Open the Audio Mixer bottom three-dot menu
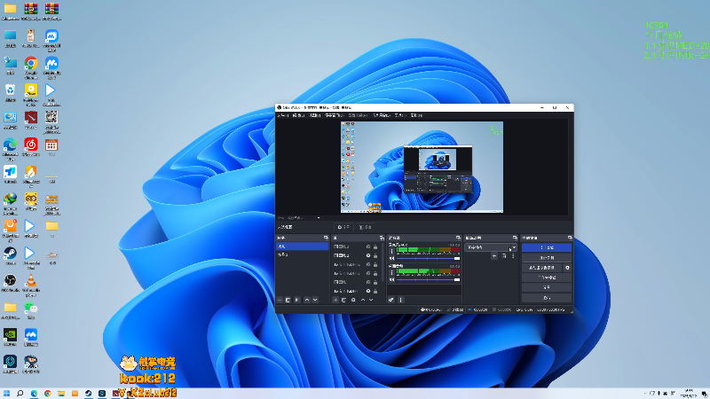This screenshot has width=710, height=399. tap(401, 300)
